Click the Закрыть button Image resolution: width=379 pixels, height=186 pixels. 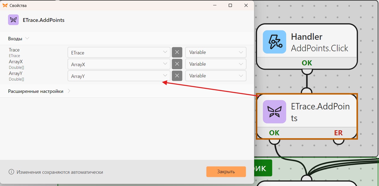[226, 172]
